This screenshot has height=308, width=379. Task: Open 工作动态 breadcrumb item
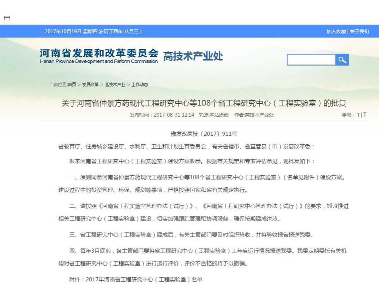pos(140,85)
